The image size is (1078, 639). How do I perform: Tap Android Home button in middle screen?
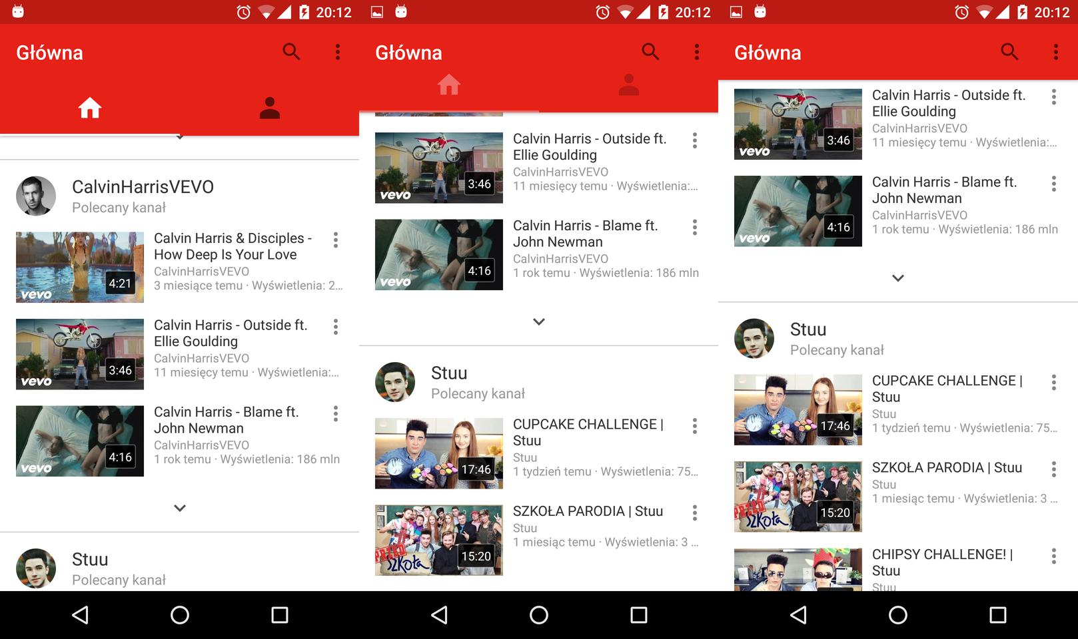tap(539, 615)
